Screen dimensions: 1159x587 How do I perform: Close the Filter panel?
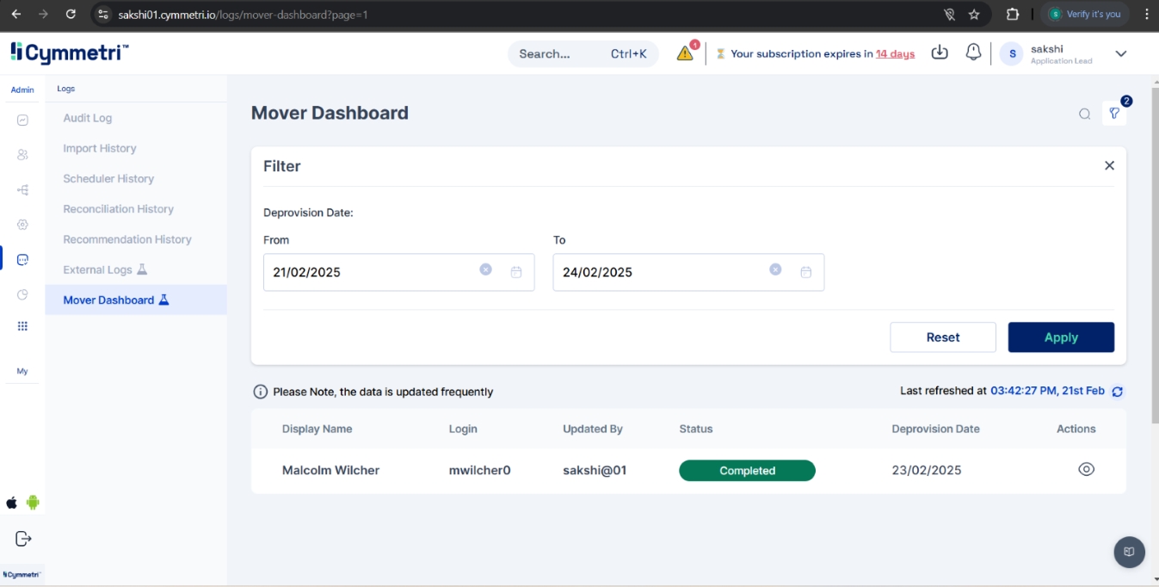[x=1109, y=165]
